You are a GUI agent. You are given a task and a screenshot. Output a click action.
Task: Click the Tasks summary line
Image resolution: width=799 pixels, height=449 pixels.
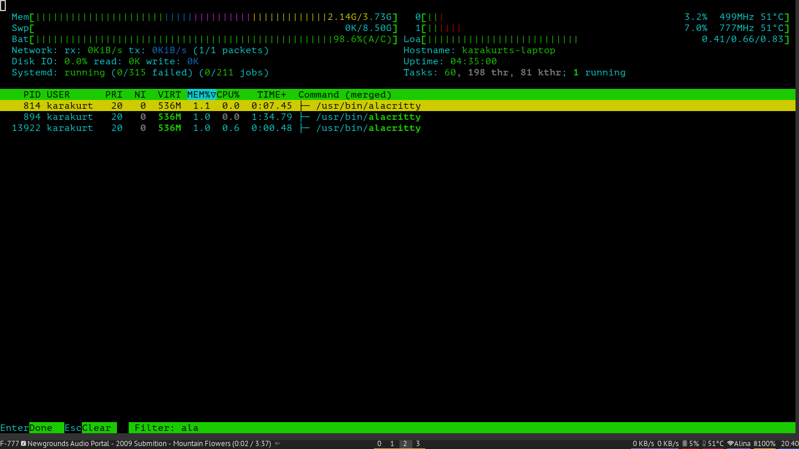coord(515,72)
